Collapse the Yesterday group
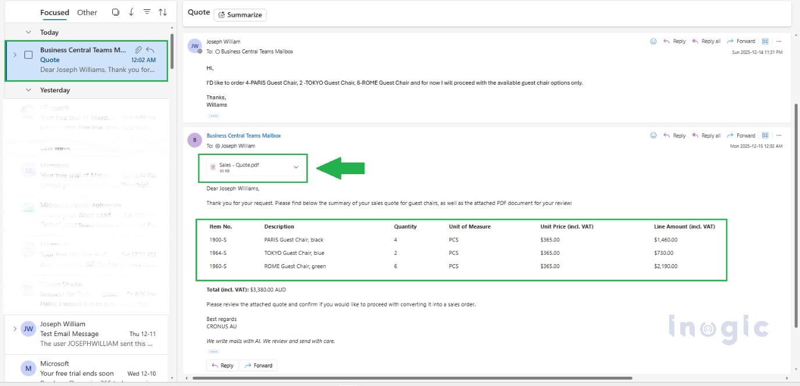Image resolution: width=800 pixels, height=386 pixels. 28,90
